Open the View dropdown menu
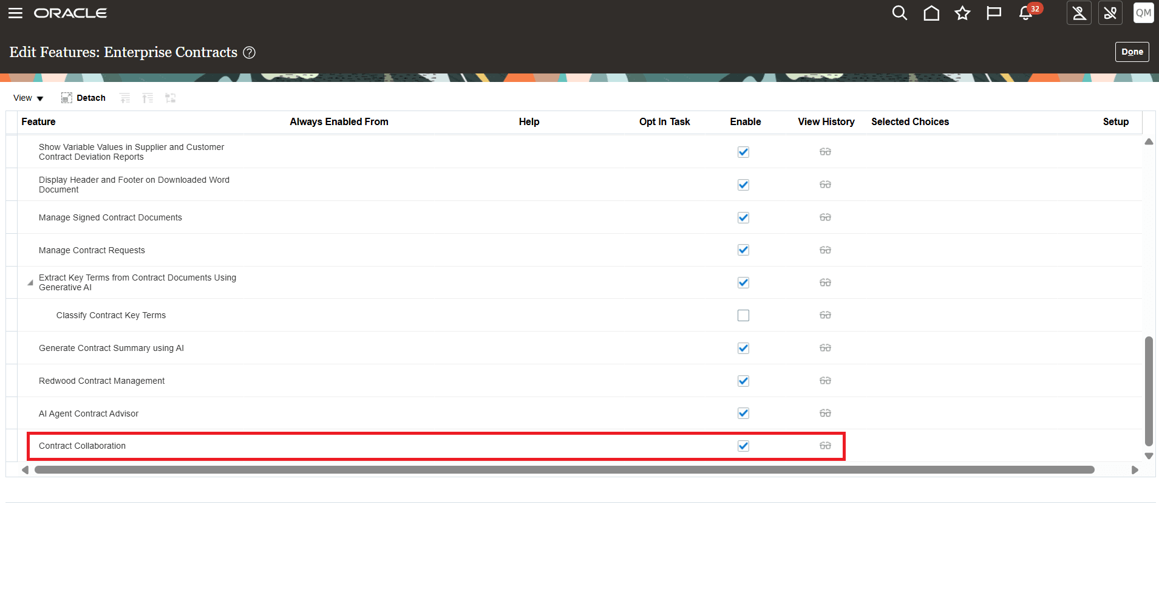1159x589 pixels. [x=29, y=98]
